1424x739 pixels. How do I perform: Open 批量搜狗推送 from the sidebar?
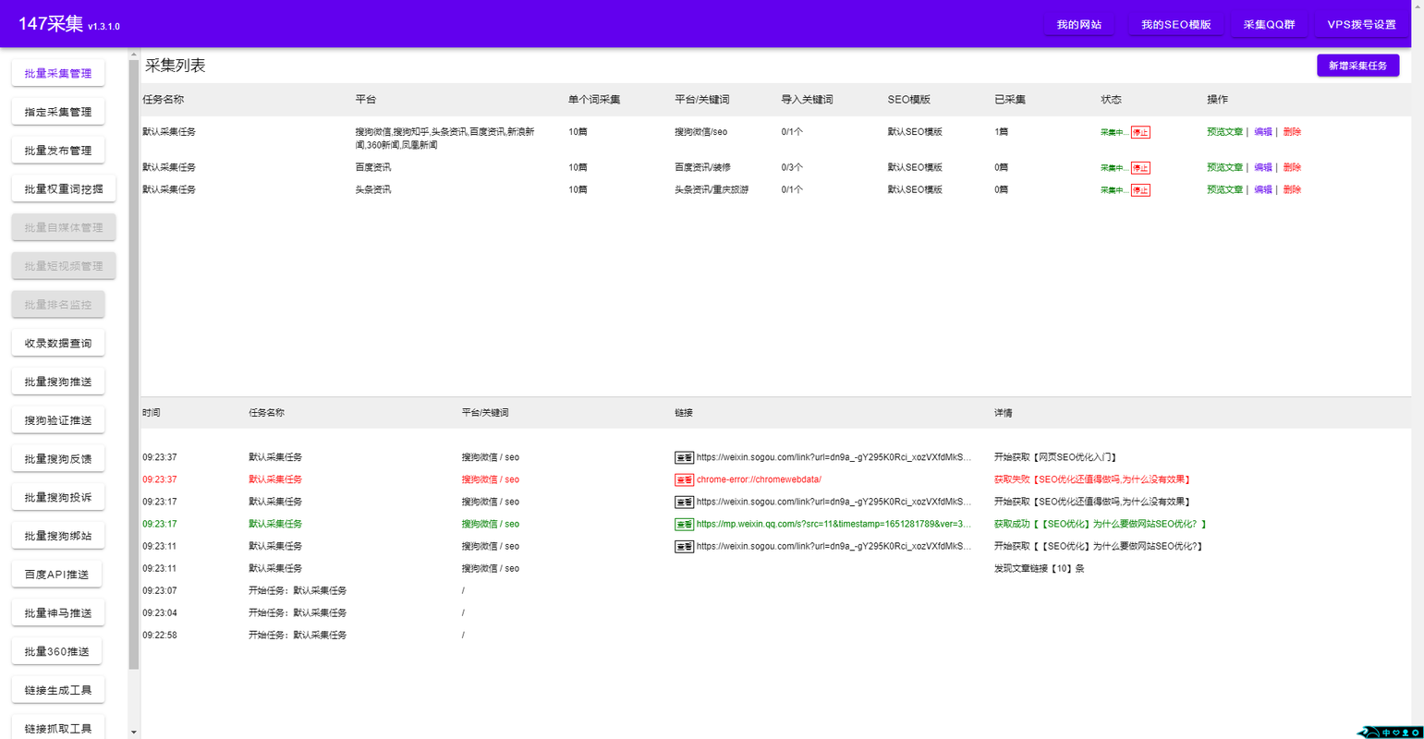pyautogui.click(x=58, y=382)
